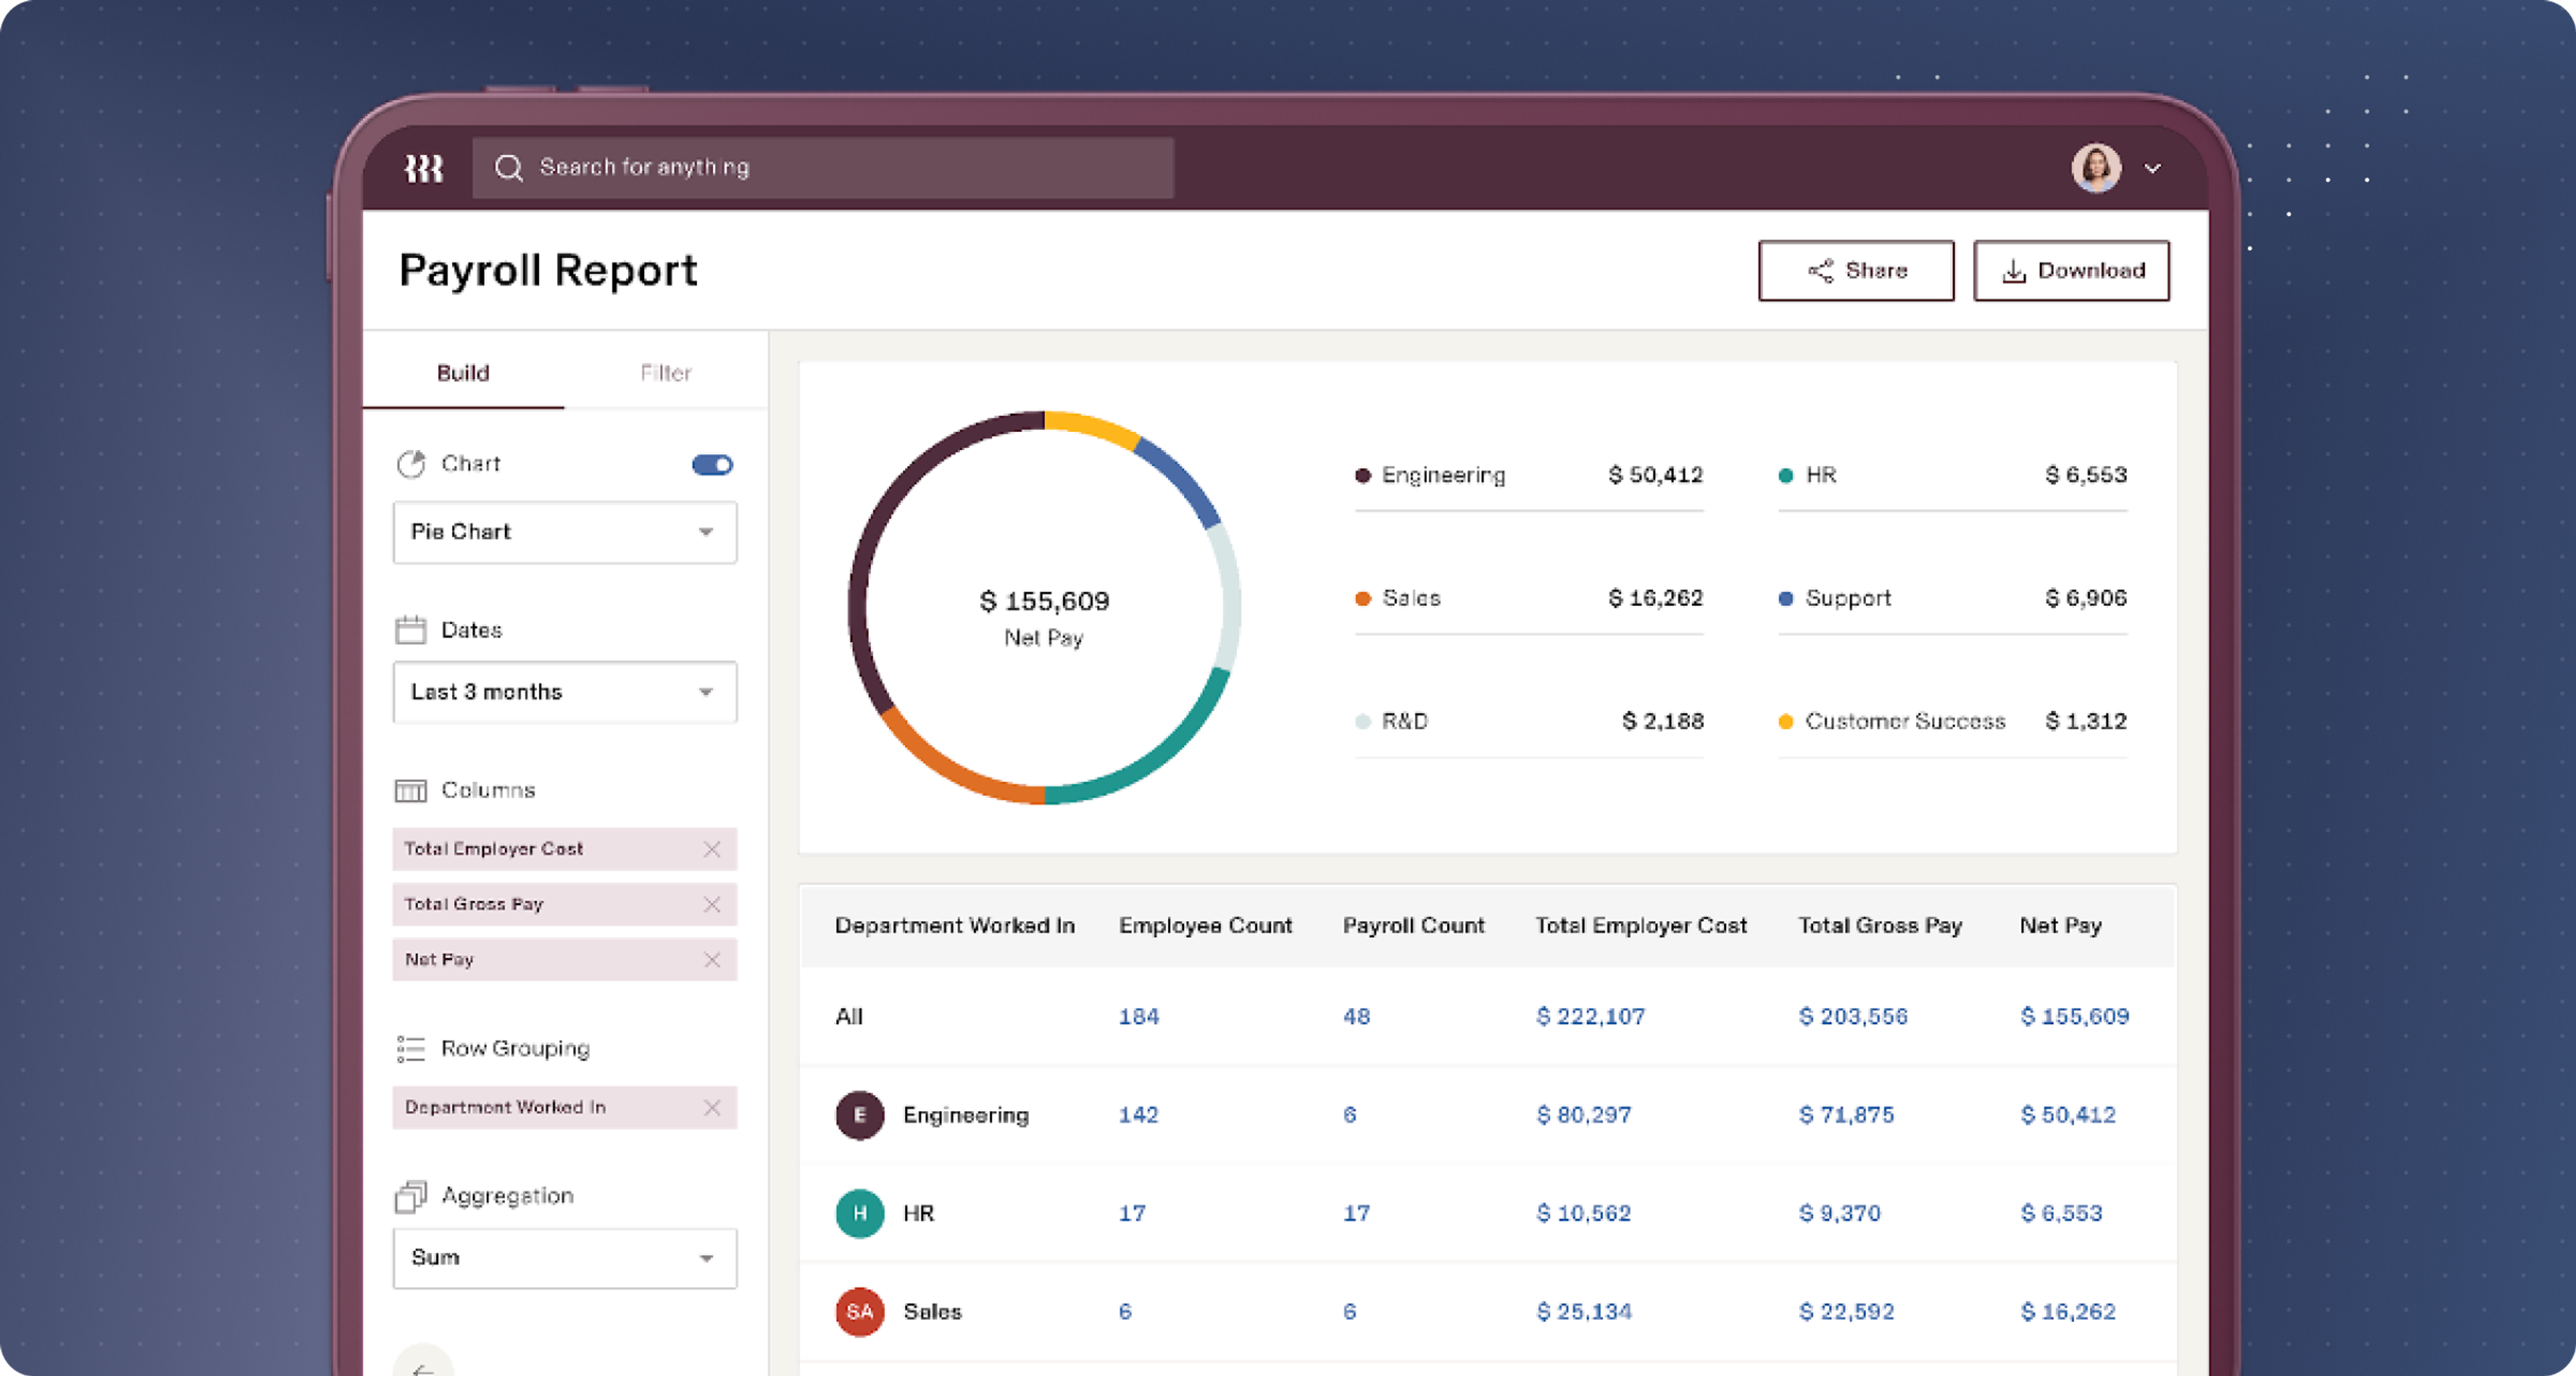Image resolution: width=2576 pixels, height=1376 pixels.
Task: Click the Chart pie icon
Action: click(411, 464)
